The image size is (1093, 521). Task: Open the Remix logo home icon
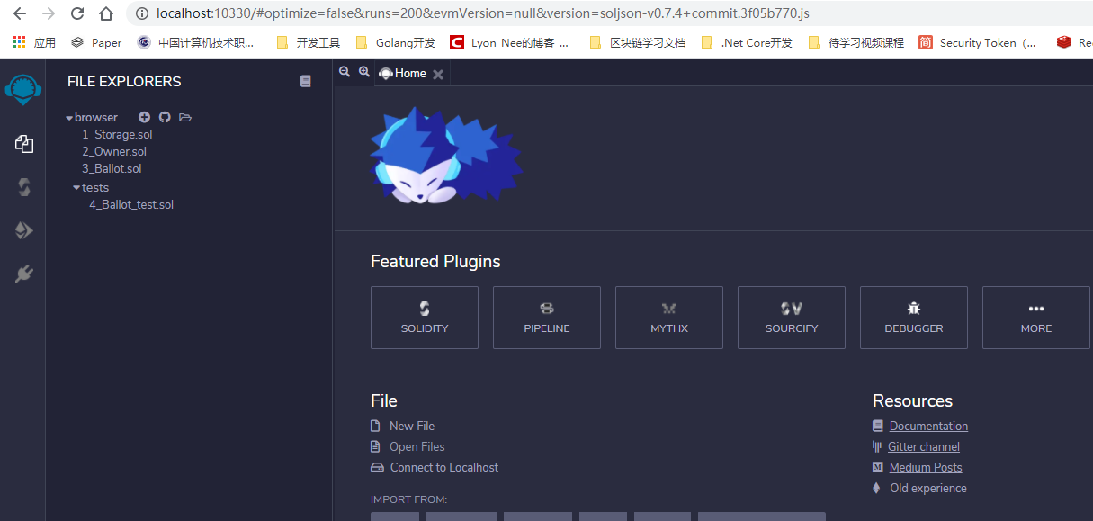coord(23,90)
